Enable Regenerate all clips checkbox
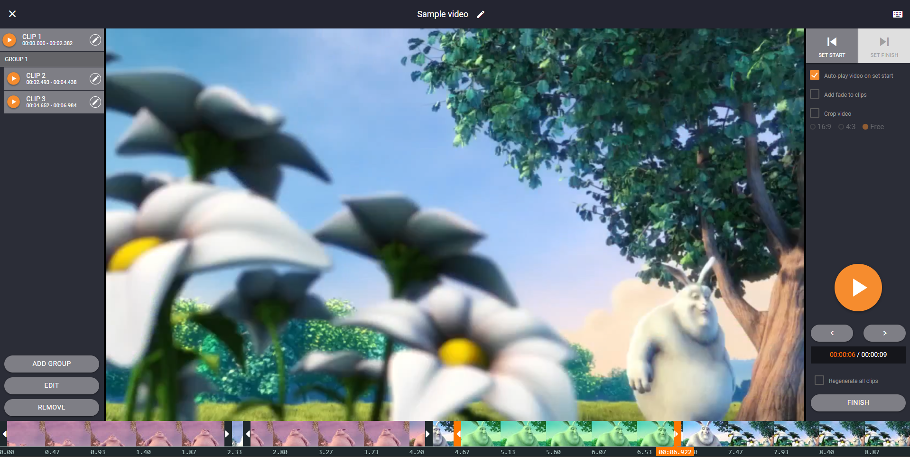 pyautogui.click(x=819, y=380)
